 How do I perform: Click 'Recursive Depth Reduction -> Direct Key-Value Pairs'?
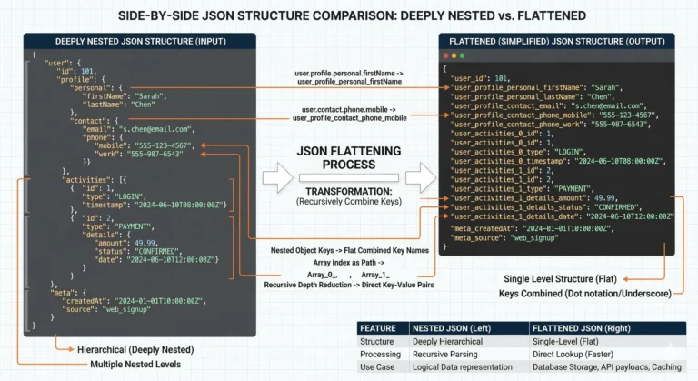pyautogui.click(x=349, y=285)
